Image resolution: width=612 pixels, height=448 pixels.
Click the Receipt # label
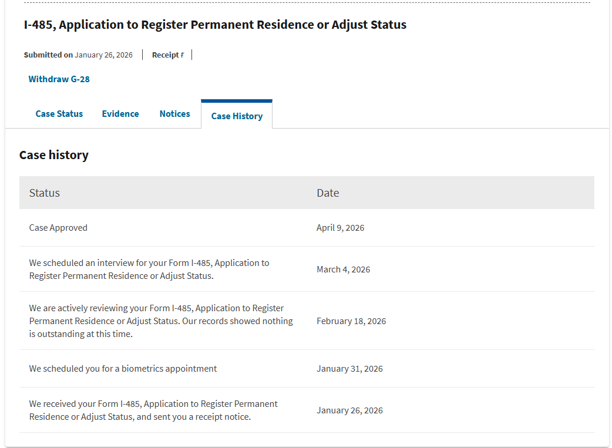pos(168,55)
